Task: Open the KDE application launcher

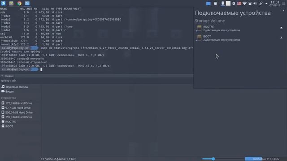Action: [3, 3]
